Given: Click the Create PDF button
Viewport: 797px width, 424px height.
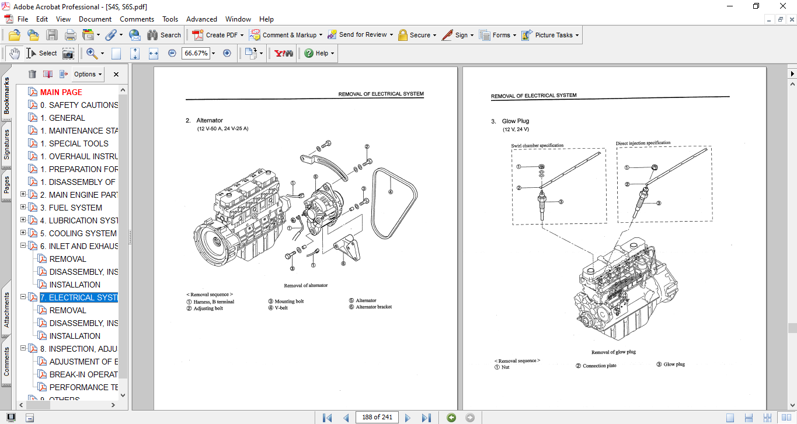Looking at the screenshot, I should click(215, 35).
